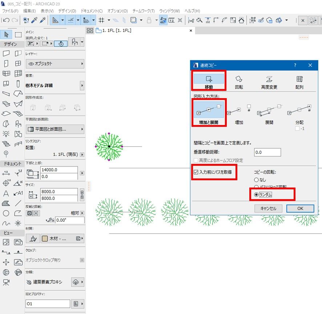Select the Column tool in toolbox
The width and height of the screenshot is (322, 314).
point(18,84)
